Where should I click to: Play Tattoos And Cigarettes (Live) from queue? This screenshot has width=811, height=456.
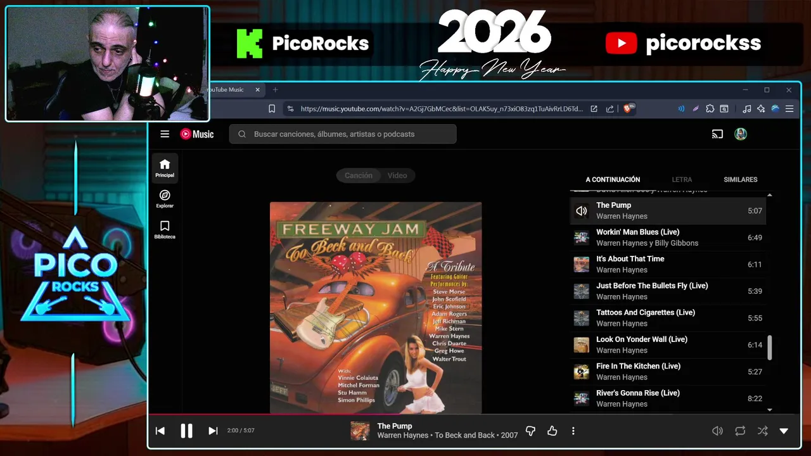pos(668,318)
